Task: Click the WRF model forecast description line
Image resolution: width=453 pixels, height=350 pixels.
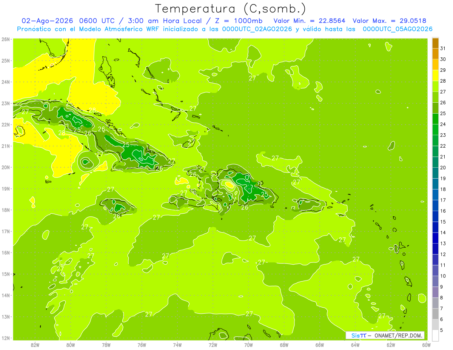Action: coord(225,29)
